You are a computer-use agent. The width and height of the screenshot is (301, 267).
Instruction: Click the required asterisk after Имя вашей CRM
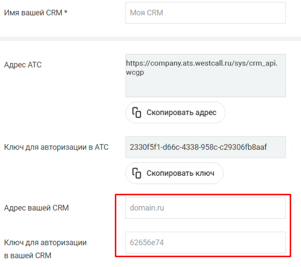(x=66, y=12)
